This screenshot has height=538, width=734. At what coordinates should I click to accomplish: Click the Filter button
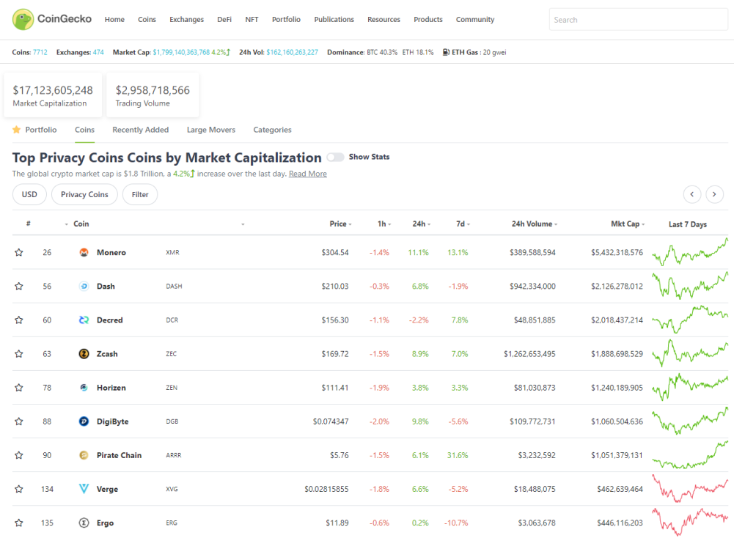click(x=140, y=194)
